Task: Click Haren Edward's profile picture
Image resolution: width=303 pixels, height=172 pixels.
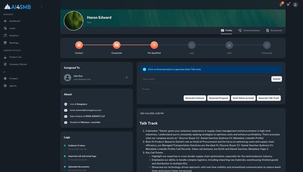Action: [74, 21]
